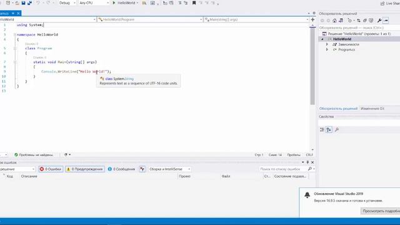The height and width of the screenshot is (225, 400).
Task: Click the pending changes filter icon
Action: pos(350,21)
